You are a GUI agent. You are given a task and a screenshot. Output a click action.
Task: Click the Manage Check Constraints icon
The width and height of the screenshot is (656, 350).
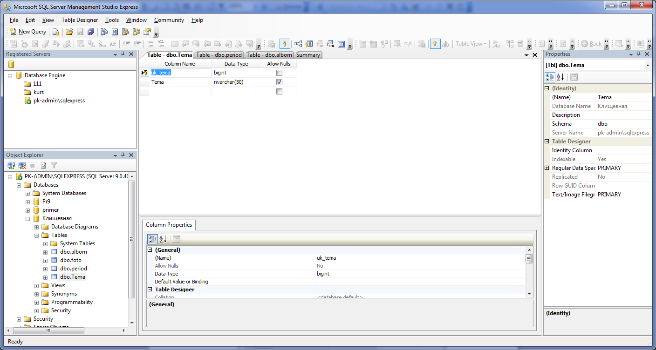[x=341, y=44]
